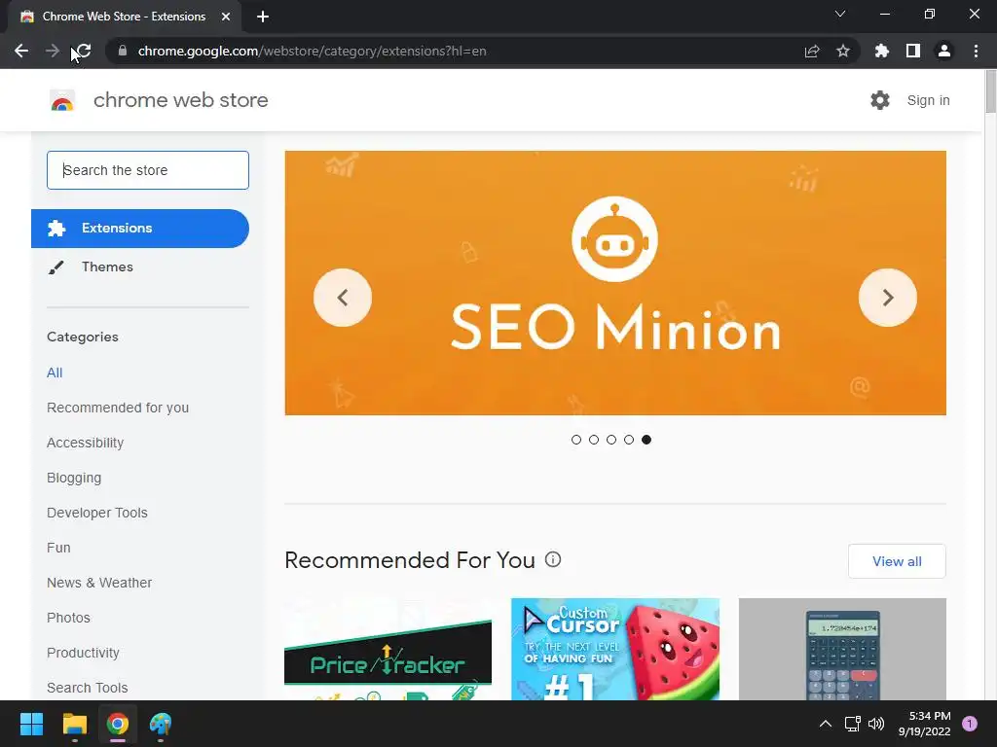Open the calculator extension card
Viewport: 997px width, 747px height.
coord(842,649)
